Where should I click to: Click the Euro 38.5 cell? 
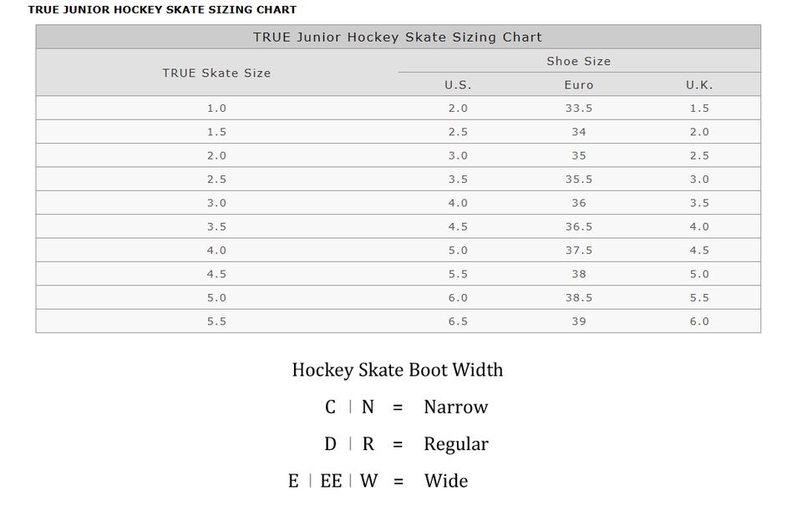coord(578,298)
